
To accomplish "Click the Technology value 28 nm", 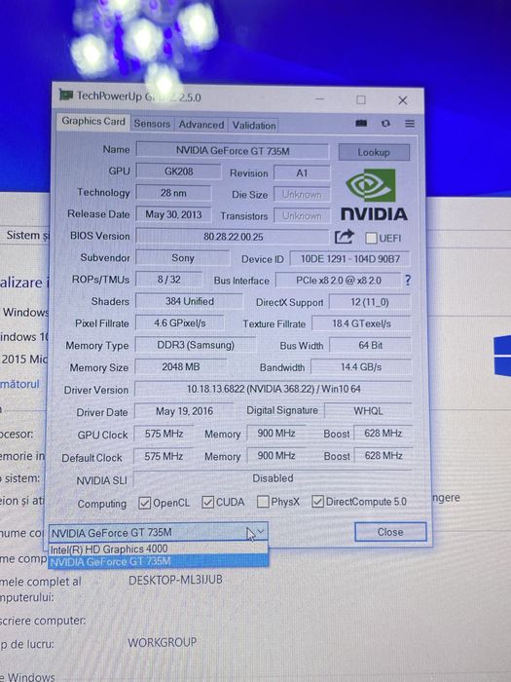I will click(x=173, y=192).
